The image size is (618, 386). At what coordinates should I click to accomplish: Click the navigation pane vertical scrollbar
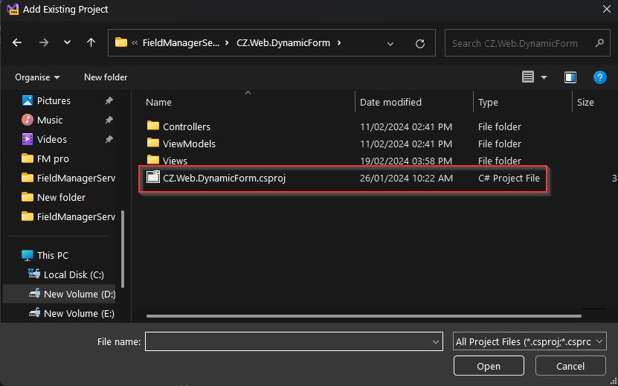tap(123, 249)
